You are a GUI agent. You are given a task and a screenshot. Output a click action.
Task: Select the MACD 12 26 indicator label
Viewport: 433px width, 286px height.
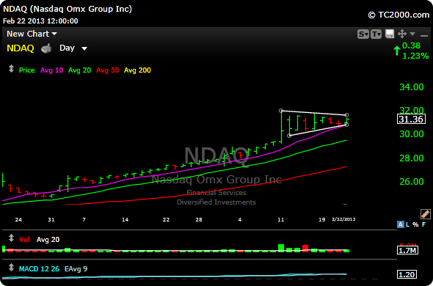39,268
